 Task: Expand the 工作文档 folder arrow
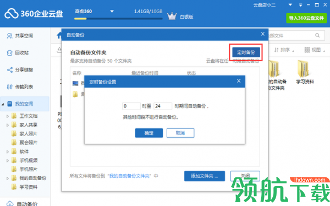tap(8, 116)
